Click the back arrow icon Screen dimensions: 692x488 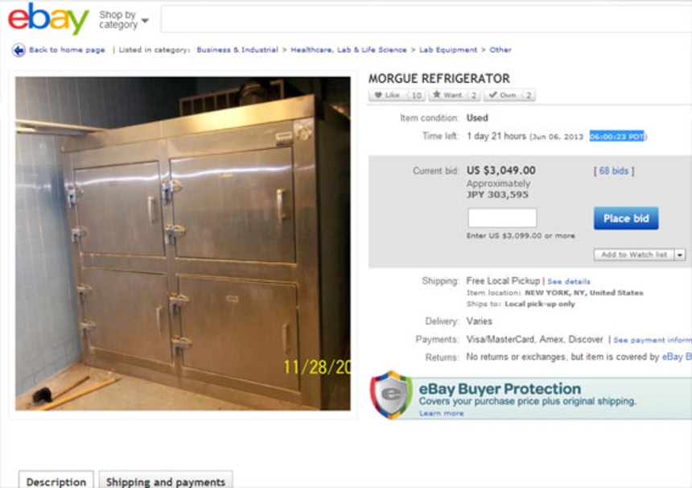click(19, 50)
